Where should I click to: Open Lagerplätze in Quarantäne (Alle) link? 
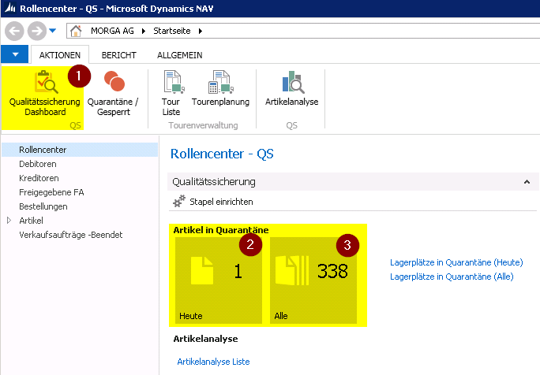(x=452, y=277)
